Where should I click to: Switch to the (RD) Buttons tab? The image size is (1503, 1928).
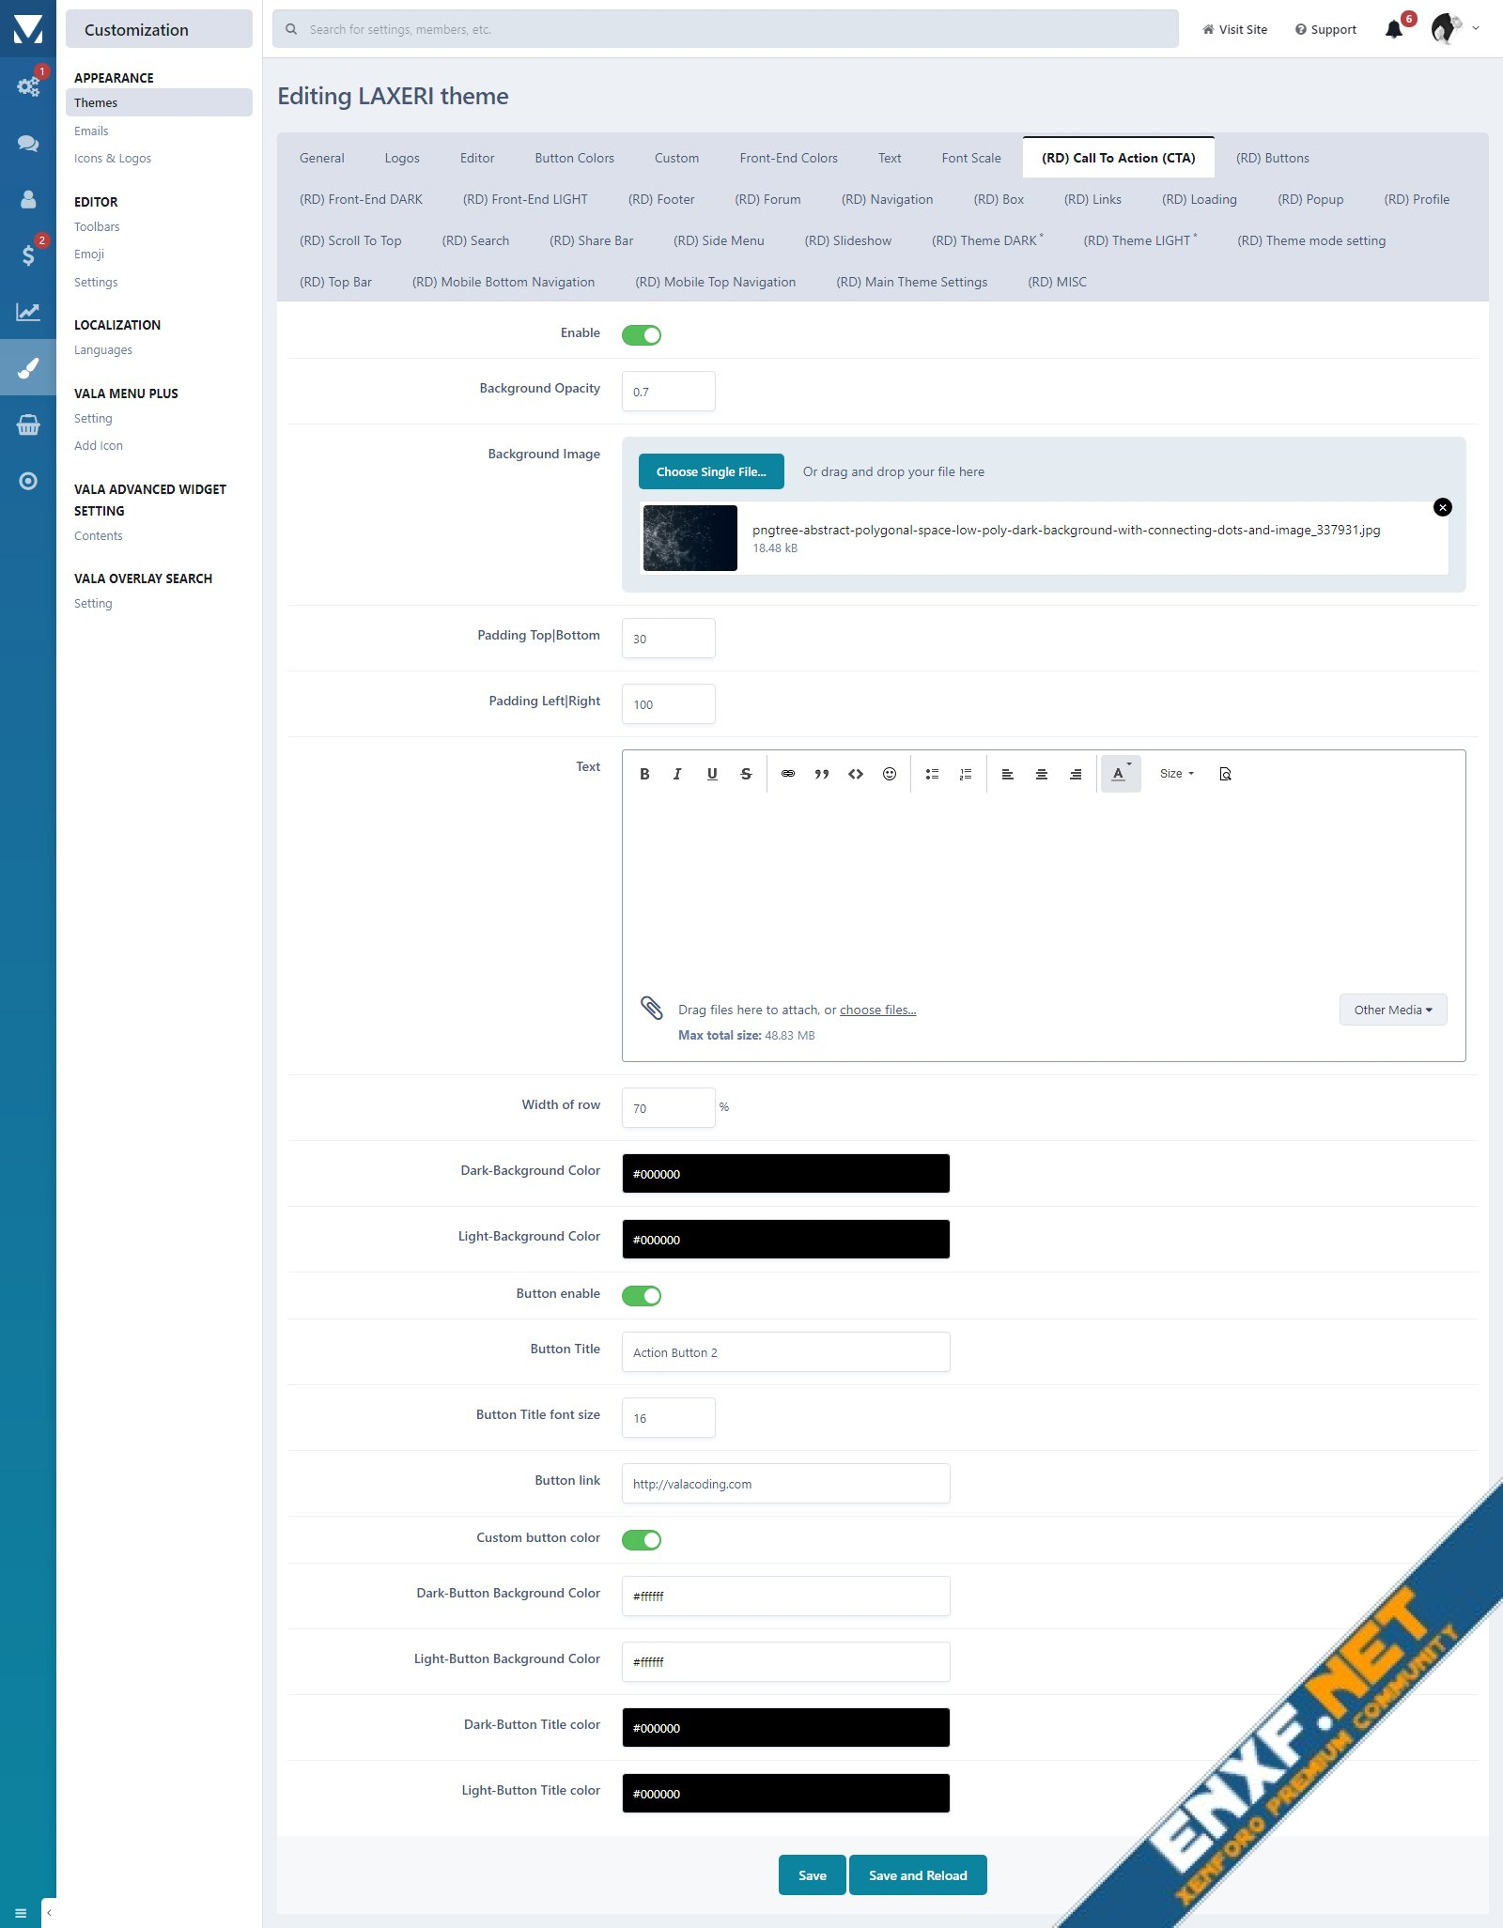[1272, 158]
